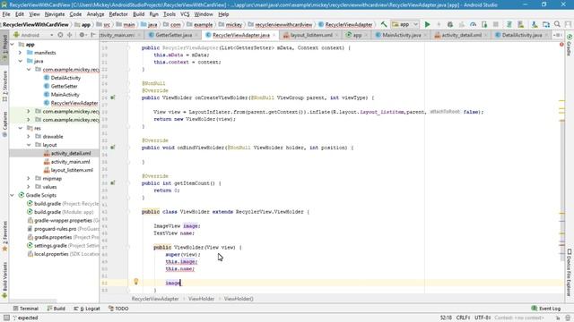Close the RecyclerViewAdapter.java tab
The width and height of the screenshot is (574, 322).
(x=274, y=35)
